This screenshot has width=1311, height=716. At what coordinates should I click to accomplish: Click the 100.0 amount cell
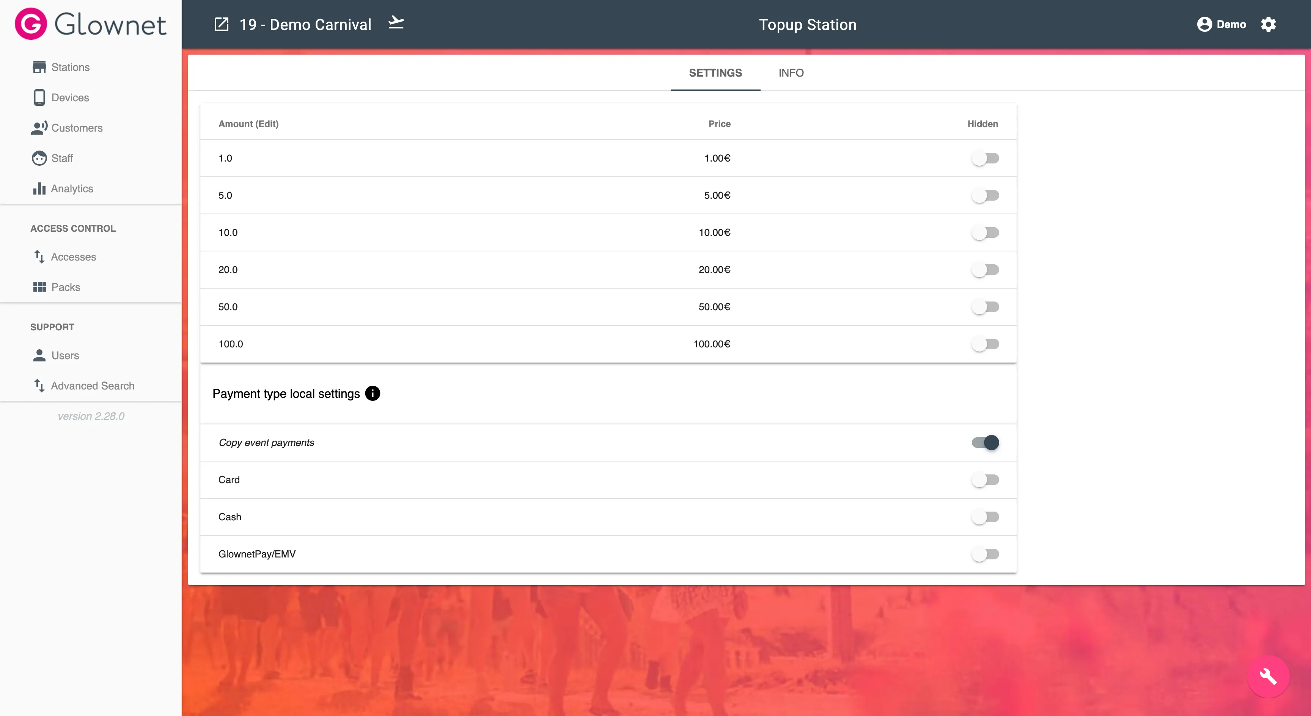(x=231, y=344)
